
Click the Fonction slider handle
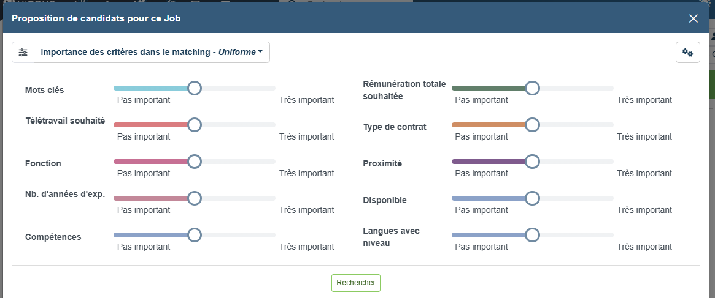pos(195,162)
